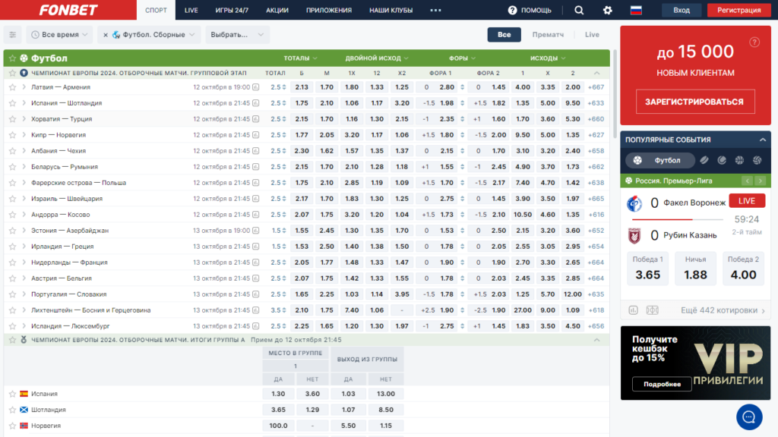Click Подробнее on the VIP banner
Screen dimensions: 778x437
coord(662,384)
